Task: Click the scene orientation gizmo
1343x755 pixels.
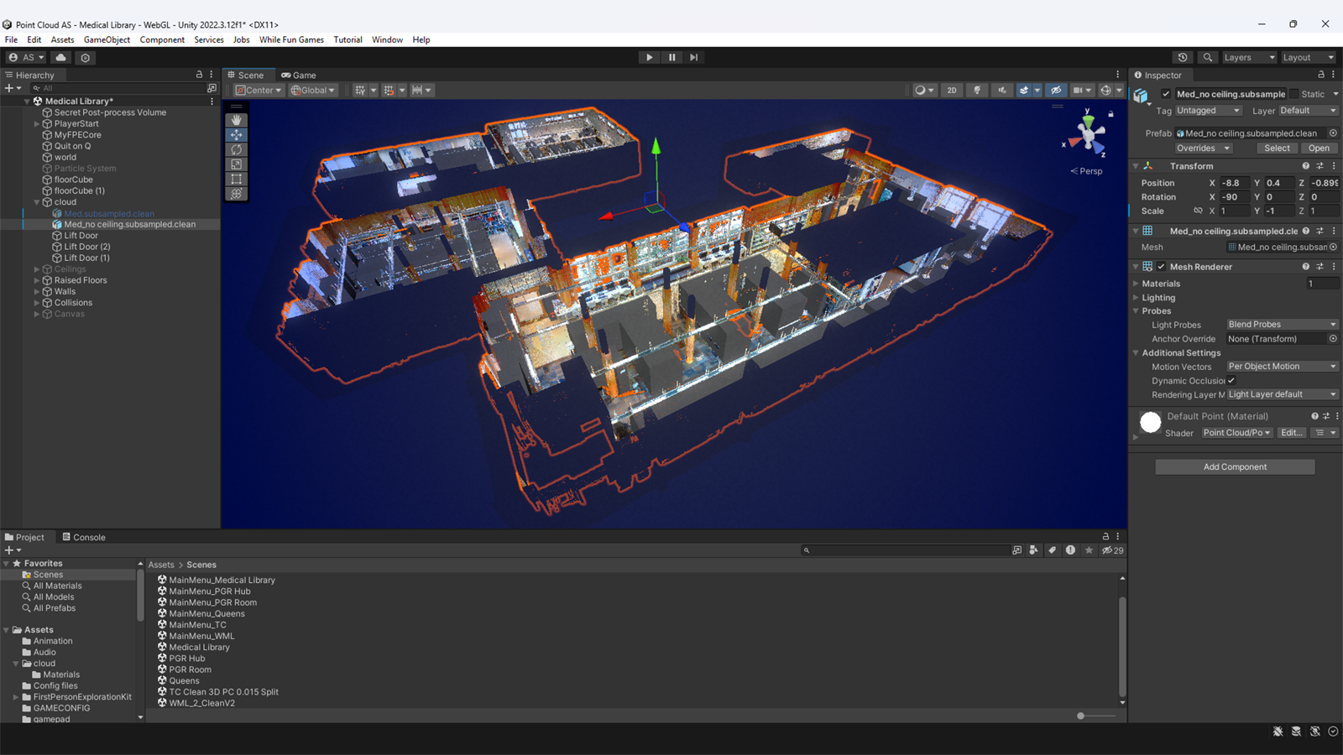Action: pos(1088,133)
